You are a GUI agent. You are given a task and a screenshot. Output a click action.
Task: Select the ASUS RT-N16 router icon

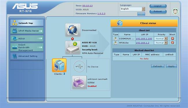coord(73,48)
